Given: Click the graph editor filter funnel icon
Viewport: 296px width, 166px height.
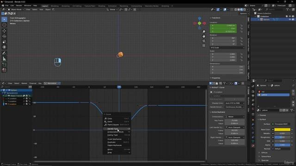Looking at the screenshot, I should click(224, 83).
